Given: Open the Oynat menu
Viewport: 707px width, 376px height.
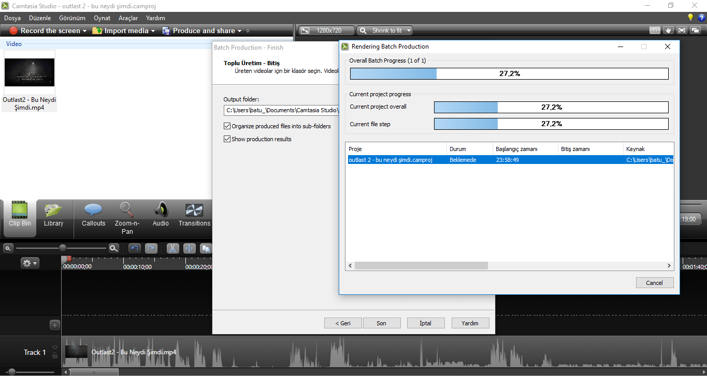Looking at the screenshot, I should coord(102,18).
